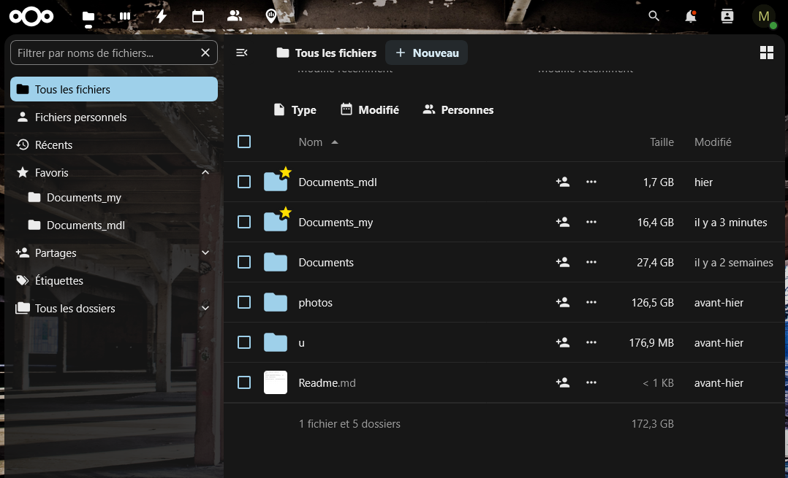The width and height of the screenshot is (788, 478).
Task: Open the Activity app lightning icon
Action: point(162,16)
